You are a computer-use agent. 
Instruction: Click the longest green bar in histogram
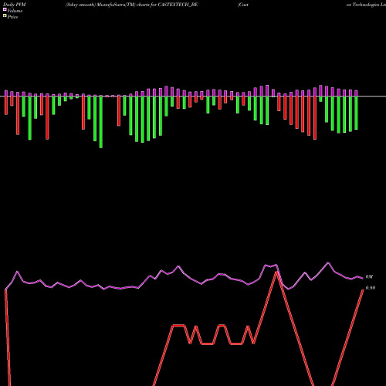pos(101,122)
